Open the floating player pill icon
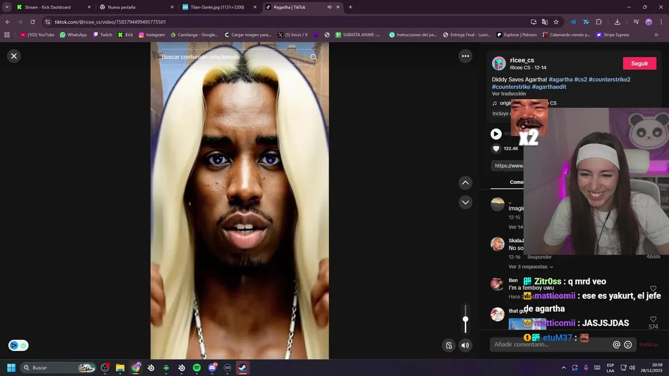 (x=18, y=345)
